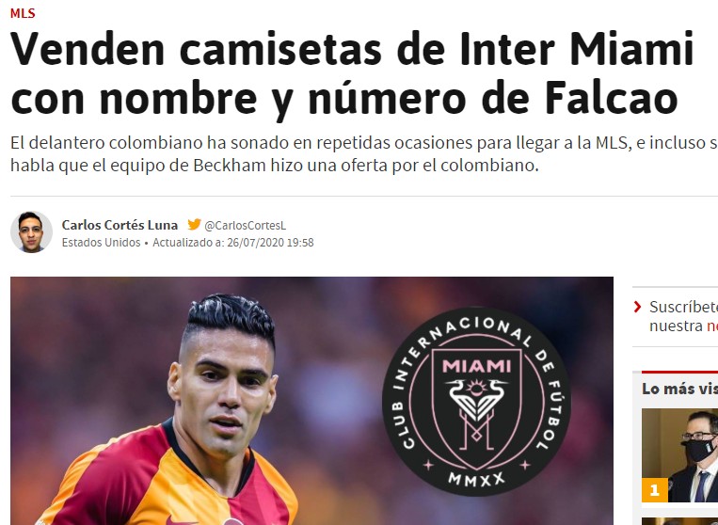Click the orange number 1 ranking badge
Viewport: 718px width, 525px height.
[x=654, y=490]
